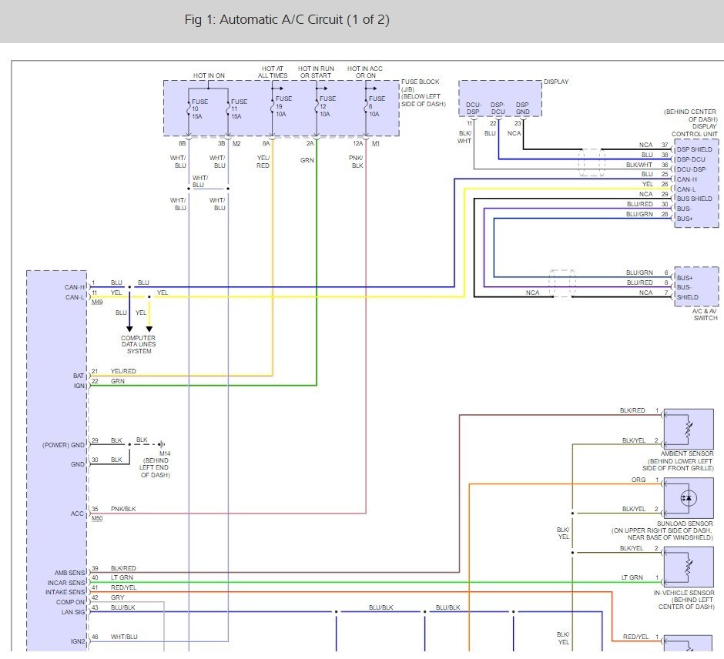Click the 'DISPLAY CONTROL UNIT' label

[694, 130]
